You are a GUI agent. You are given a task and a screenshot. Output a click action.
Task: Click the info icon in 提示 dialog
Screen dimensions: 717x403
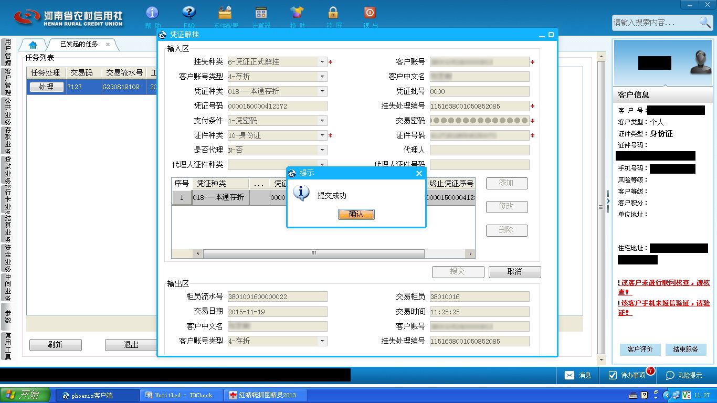[301, 193]
